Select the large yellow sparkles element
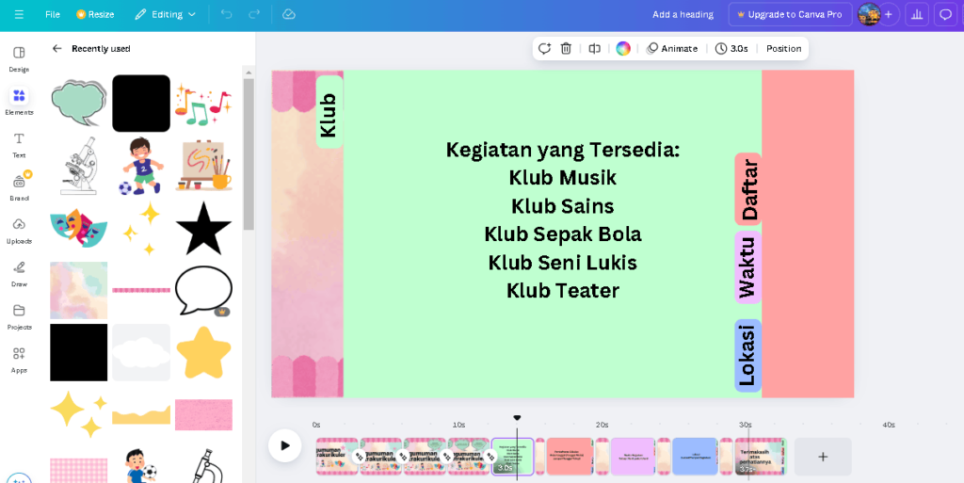 pos(79,414)
